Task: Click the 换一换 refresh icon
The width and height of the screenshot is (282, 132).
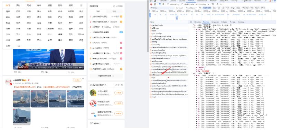Action: tap(116, 85)
